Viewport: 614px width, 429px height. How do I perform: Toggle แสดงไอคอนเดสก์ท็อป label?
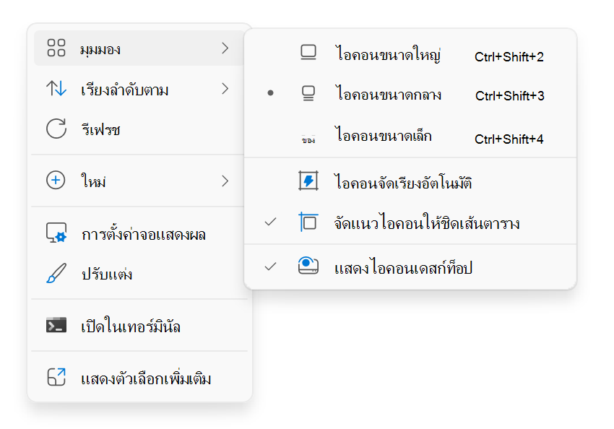pos(403,268)
